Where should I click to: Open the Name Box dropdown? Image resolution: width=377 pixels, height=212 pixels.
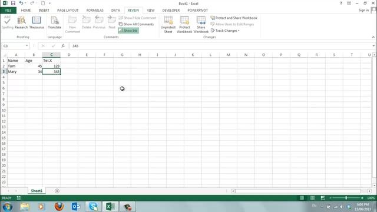tap(27, 46)
